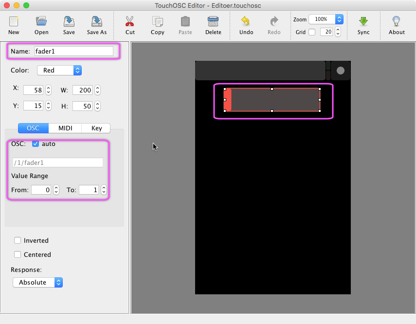Viewport: 416px width, 324px height.
Task: Switch to the MIDI tab
Action: tap(65, 128)
